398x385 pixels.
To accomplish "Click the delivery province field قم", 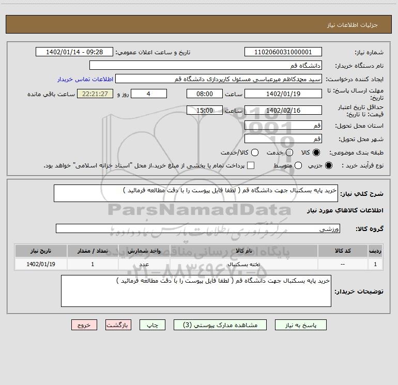I will coord(283,125).
